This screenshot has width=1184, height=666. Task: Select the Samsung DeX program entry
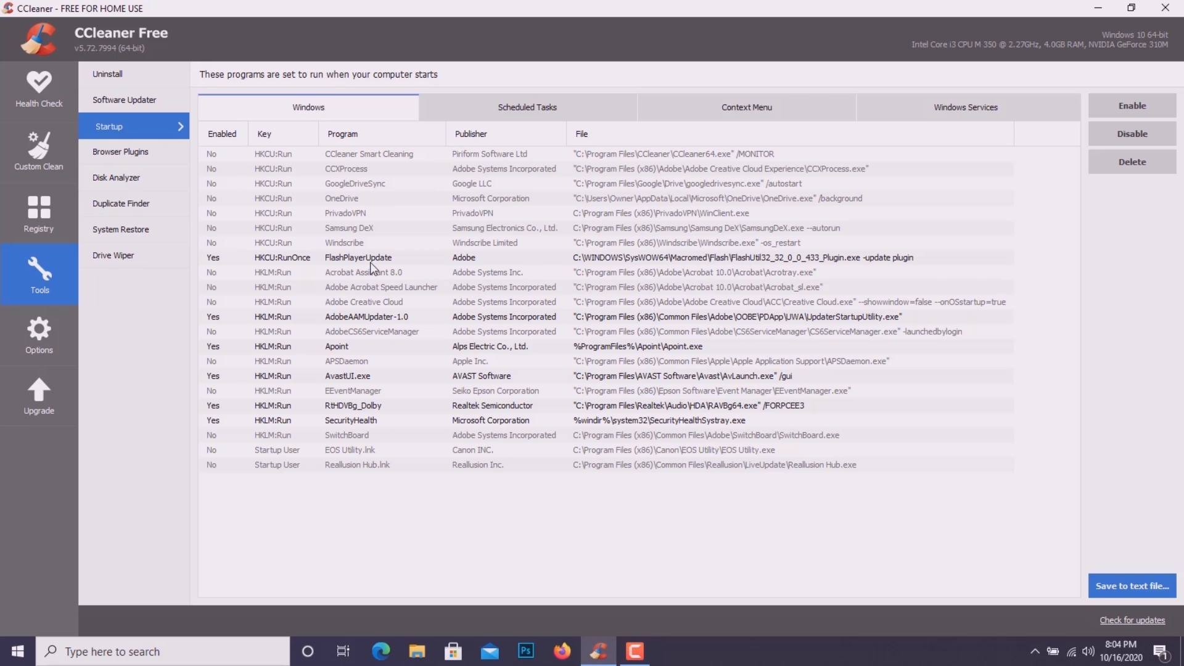[606, 228]
